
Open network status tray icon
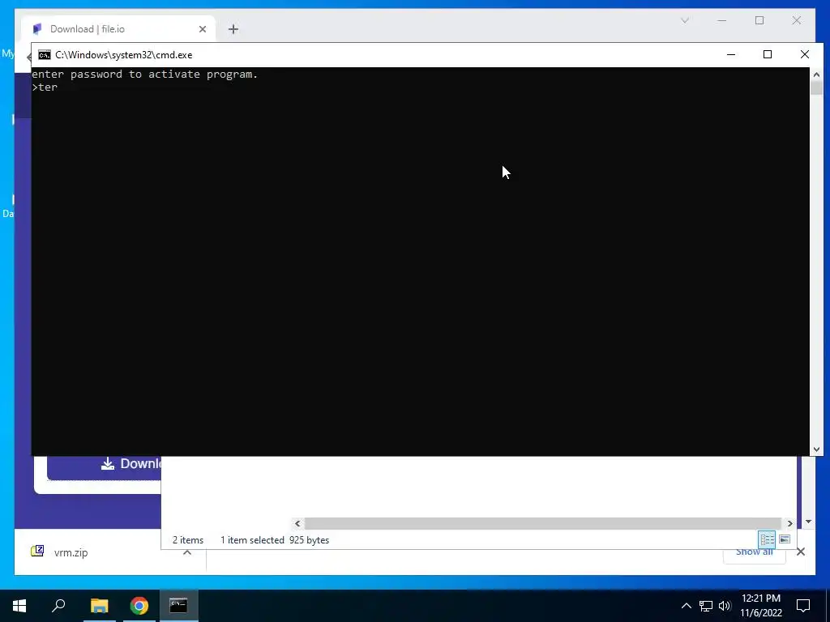click(x=706, y=606)
